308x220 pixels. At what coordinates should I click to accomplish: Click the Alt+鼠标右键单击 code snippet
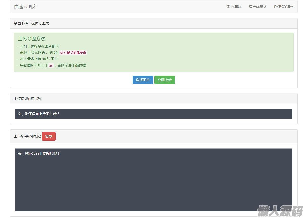73,53
